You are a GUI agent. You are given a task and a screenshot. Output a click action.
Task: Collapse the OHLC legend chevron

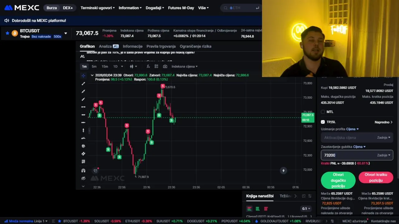point(92,75)
